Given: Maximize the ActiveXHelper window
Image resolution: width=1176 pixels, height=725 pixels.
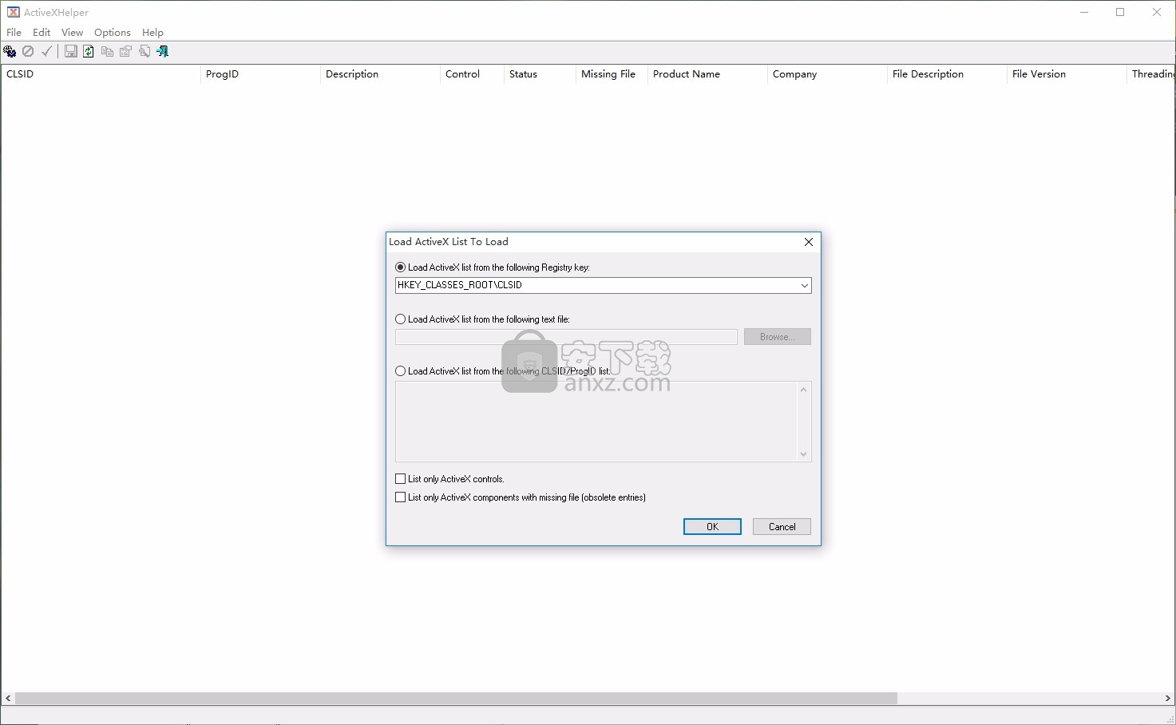Looking at the screenshot, I should click(x=1120, y=12).
